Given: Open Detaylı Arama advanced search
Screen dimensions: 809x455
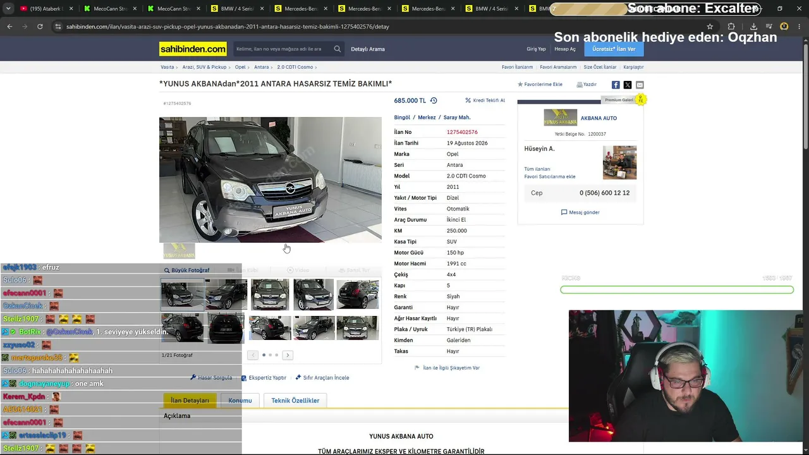Looking at the screenshot, I should 368,49.
